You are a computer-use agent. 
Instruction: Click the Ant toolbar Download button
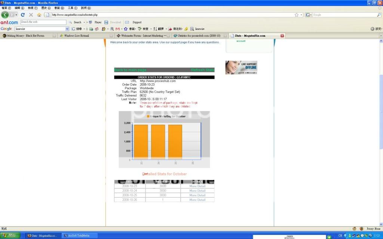[113, 22]
